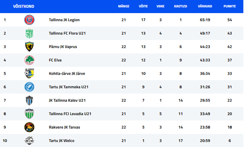244x147 pixels.
Task: Open the FC Elva team name link
Action: click(x=55, y=60)
